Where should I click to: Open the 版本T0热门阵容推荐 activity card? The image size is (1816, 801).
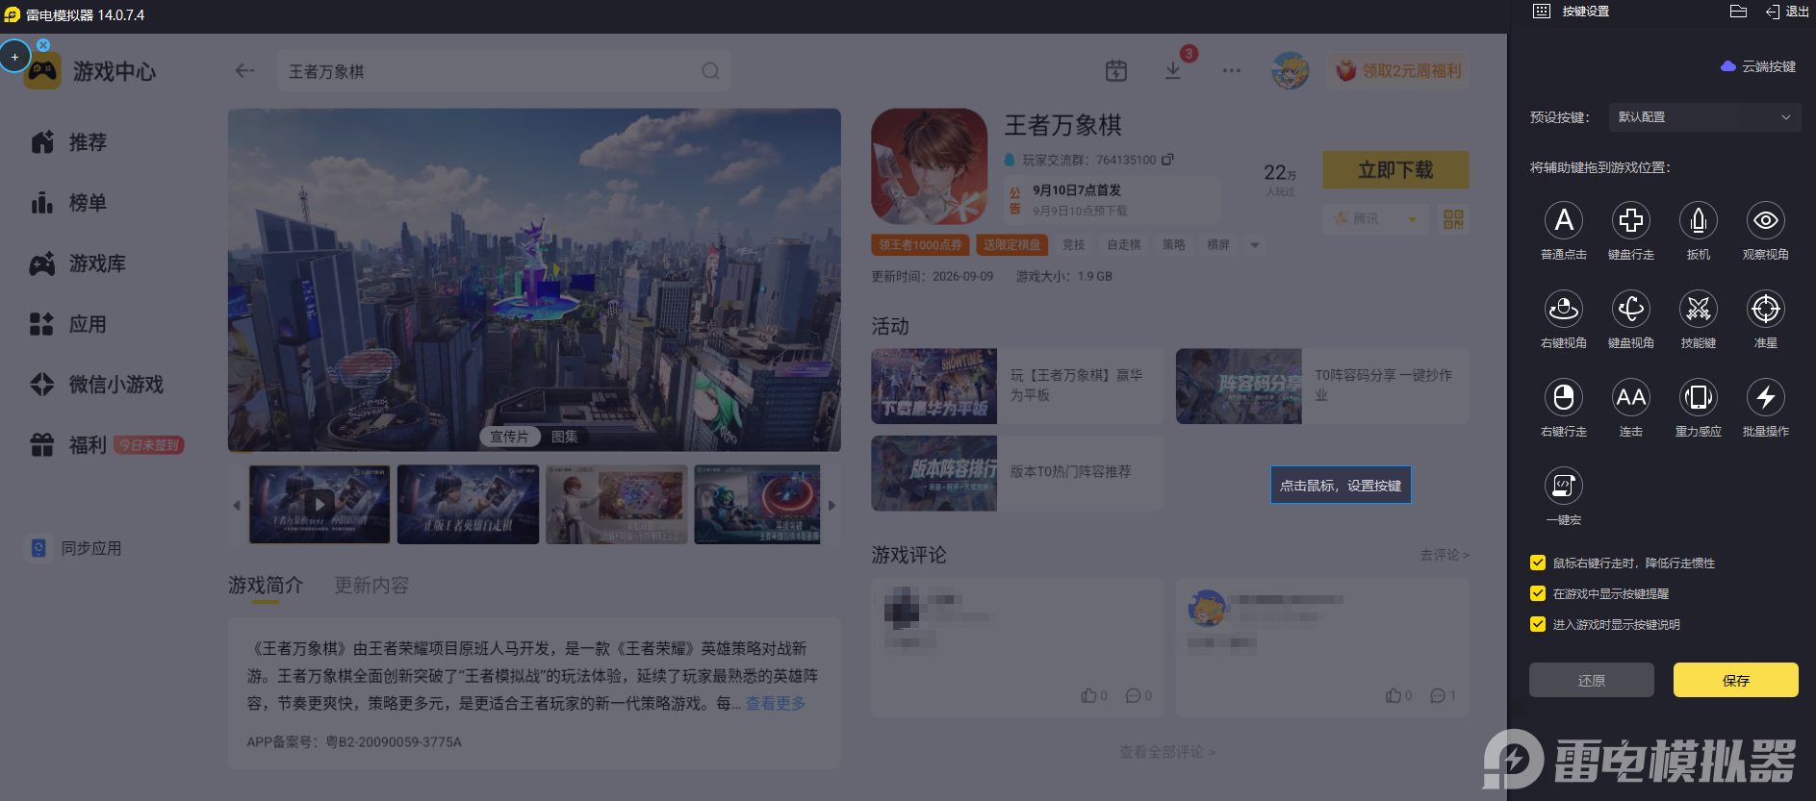1017,472
